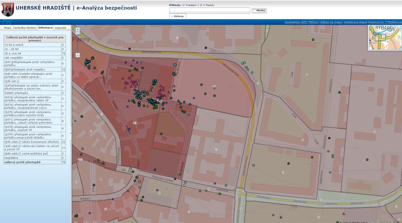Switch to the Mapa tab
402x223 pixels.
pos(7,27)
